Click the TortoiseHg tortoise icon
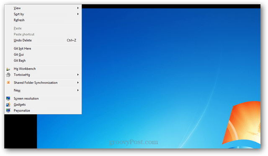Screen dimensions: 268x156 [x=8, y=75]
